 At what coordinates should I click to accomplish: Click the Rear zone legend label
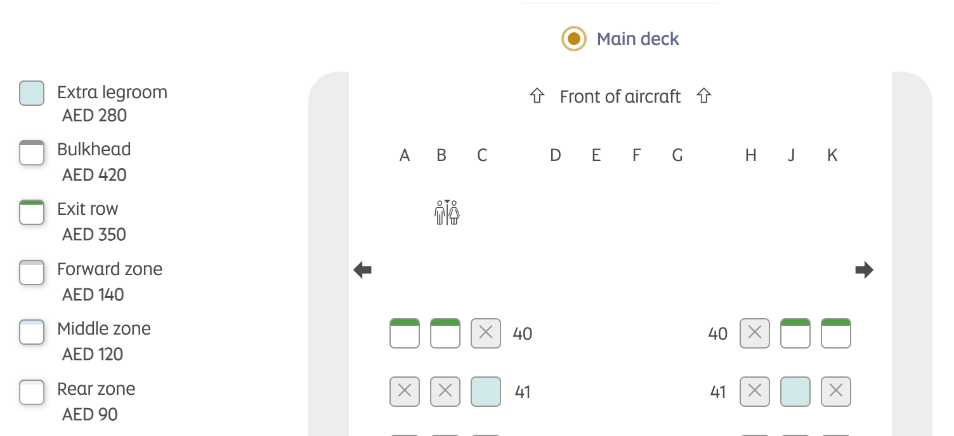coord(96,388)
